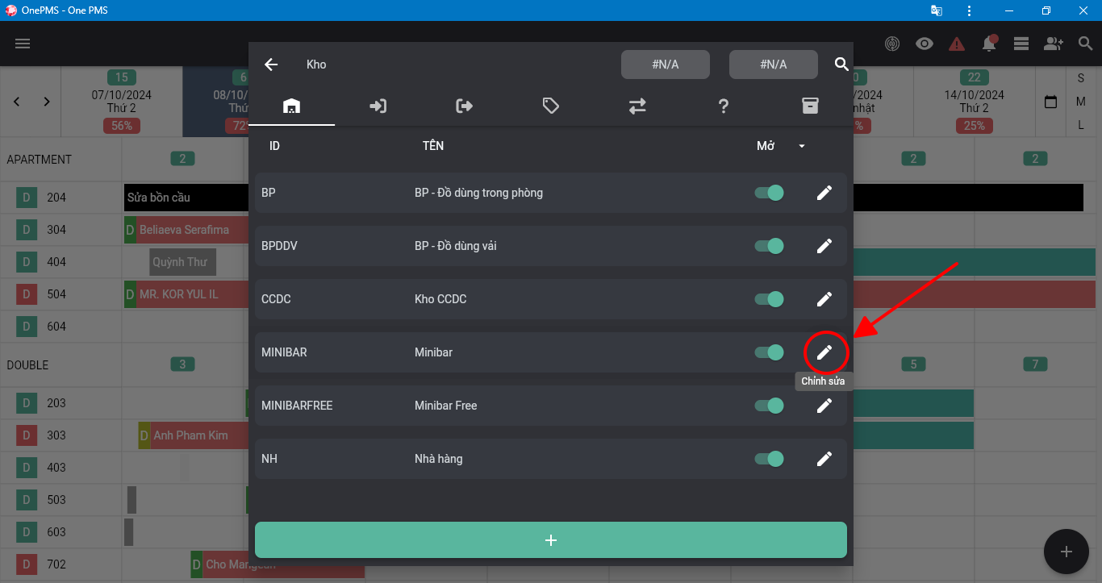The image size is (1102, 583).
Task: Click the round floating add button
Action: pos(1067,552)
